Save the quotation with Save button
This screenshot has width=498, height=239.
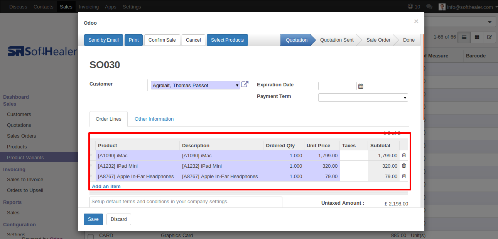tap(93, 219)
